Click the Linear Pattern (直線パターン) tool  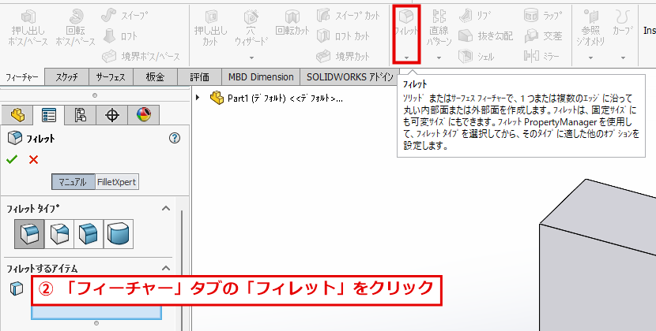(439, 28)
